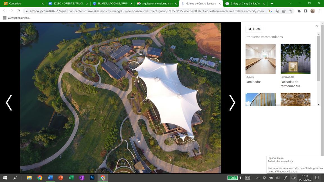Open the volume control in system tray

[278, 178]
